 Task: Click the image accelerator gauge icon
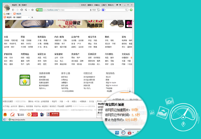[123, 132]
